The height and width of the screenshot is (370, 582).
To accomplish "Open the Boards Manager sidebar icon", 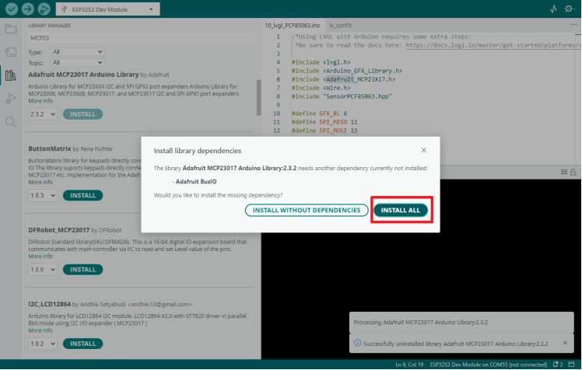I will click(x=11, y=52).
